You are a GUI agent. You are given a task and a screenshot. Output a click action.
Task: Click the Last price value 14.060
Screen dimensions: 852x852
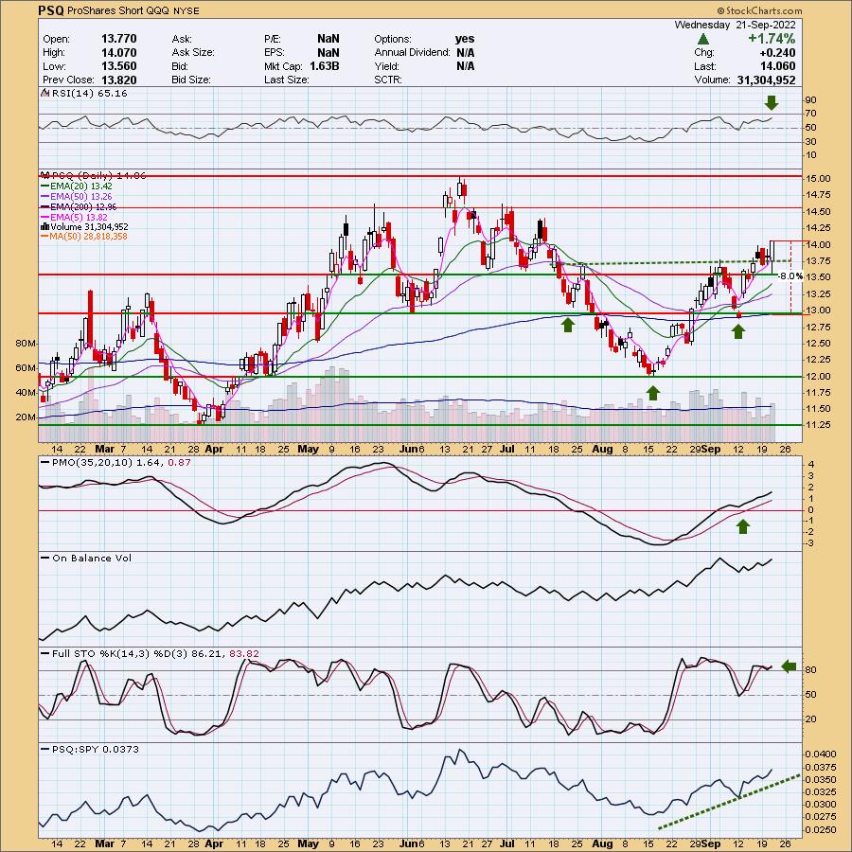coord(777,66)
